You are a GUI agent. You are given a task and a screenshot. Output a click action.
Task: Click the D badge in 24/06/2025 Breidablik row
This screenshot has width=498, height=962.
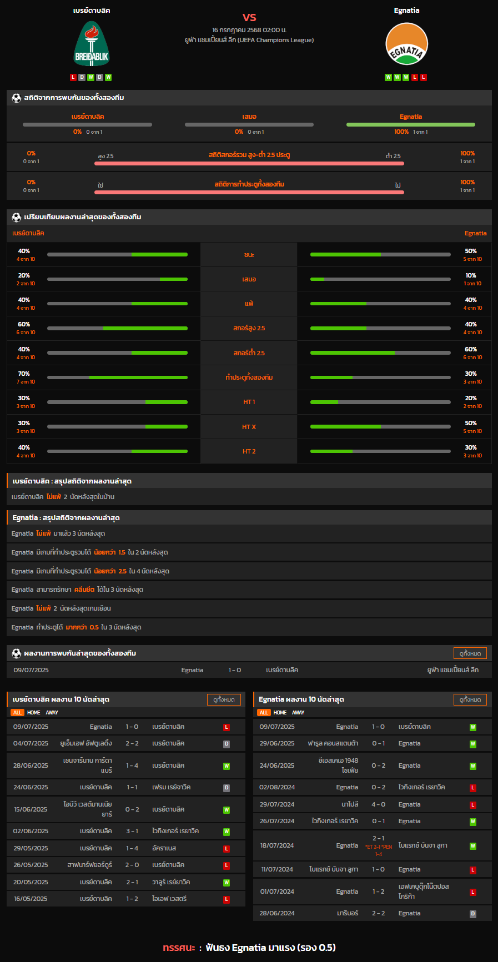[x=227, y=788]
